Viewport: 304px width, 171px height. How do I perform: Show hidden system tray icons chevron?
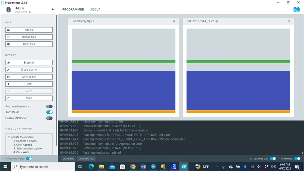point(216,167)
